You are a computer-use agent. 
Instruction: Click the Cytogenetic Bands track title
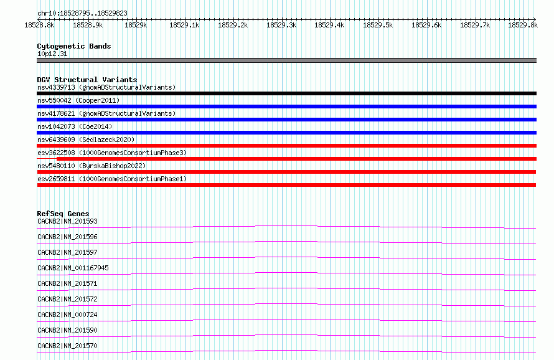click(74, 46)
